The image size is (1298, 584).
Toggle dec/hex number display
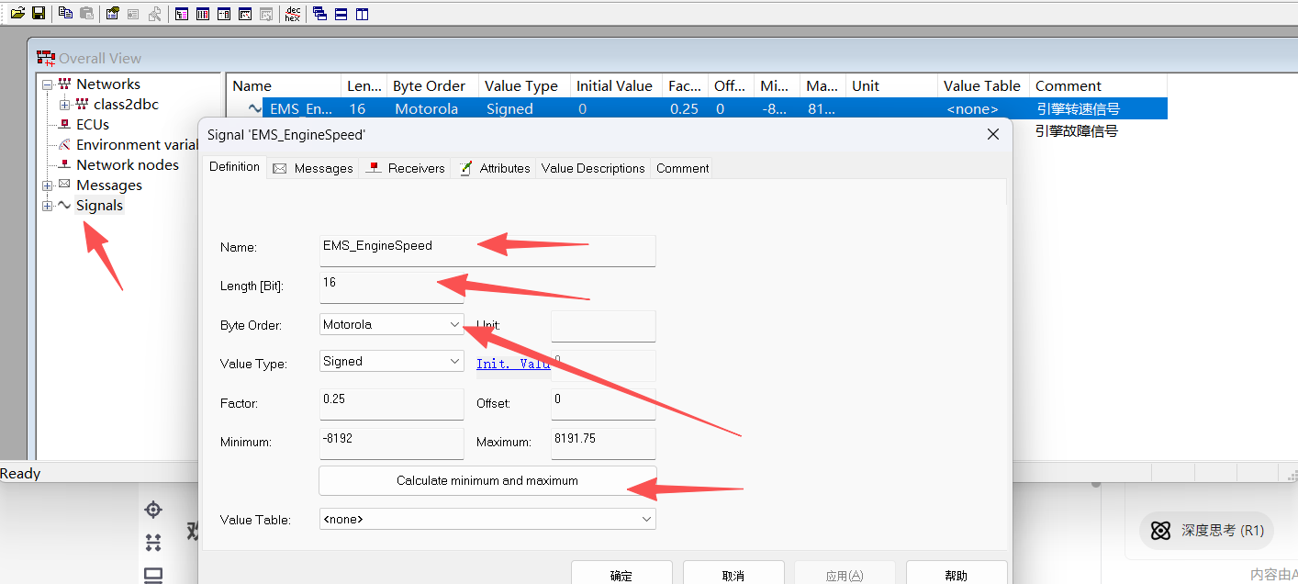click(292, 14)
